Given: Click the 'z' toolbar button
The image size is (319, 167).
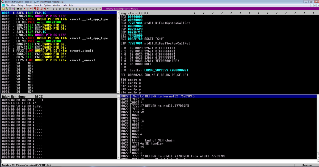Looking at the screenshot, I should point(87,9).
